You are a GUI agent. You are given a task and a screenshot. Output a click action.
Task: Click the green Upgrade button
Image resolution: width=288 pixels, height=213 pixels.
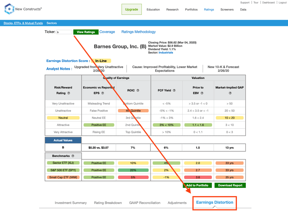point(132,9)
